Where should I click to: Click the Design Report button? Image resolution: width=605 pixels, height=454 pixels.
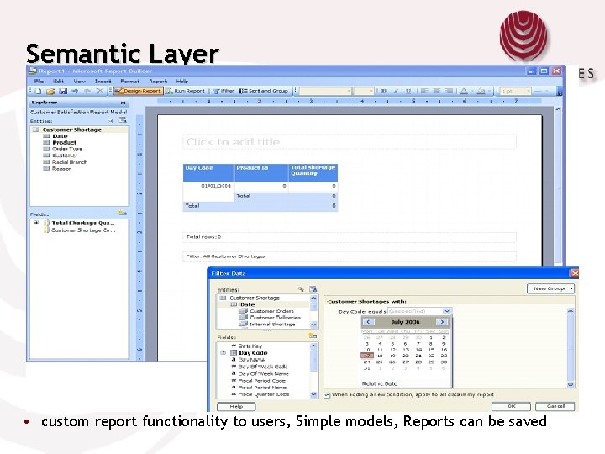coord(138,92)
